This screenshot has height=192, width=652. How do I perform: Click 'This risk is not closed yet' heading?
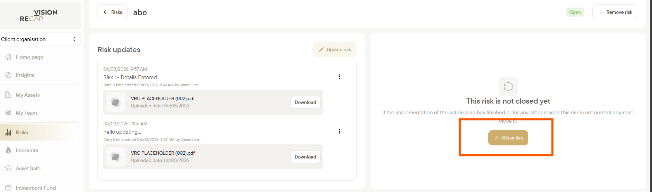(x=508, y=101)
